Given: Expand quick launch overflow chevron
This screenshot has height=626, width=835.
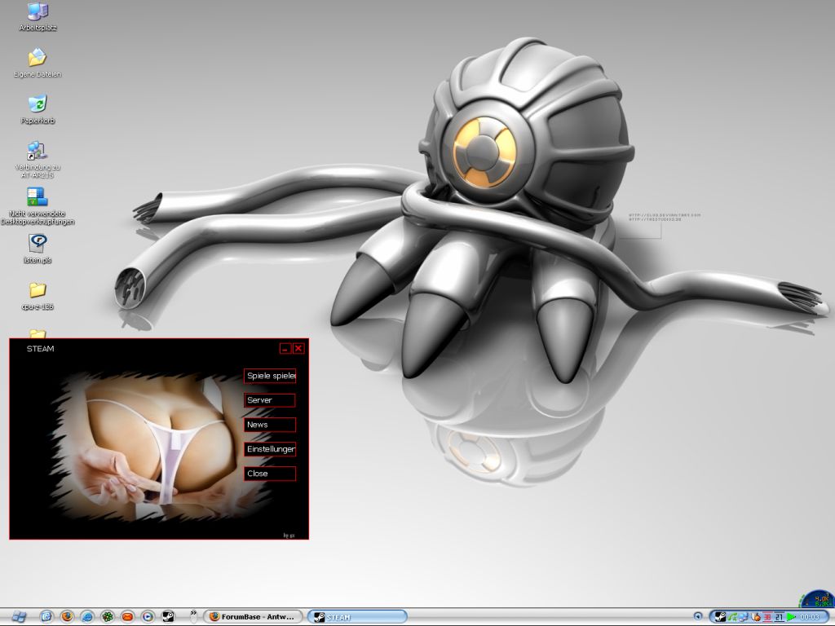Looking at the screenshot, I should (193, 616).
